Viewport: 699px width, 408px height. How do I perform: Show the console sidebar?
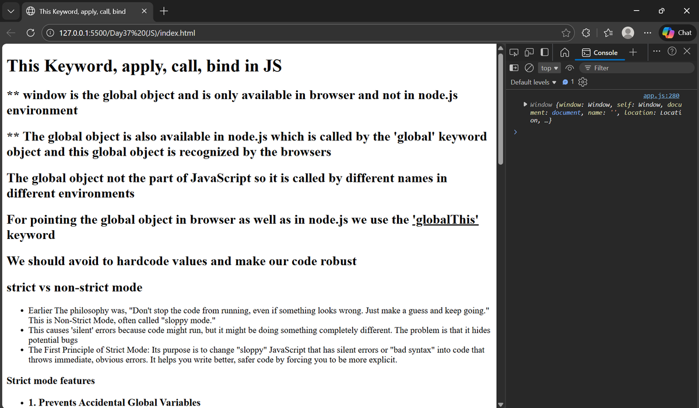pos(514,68)
